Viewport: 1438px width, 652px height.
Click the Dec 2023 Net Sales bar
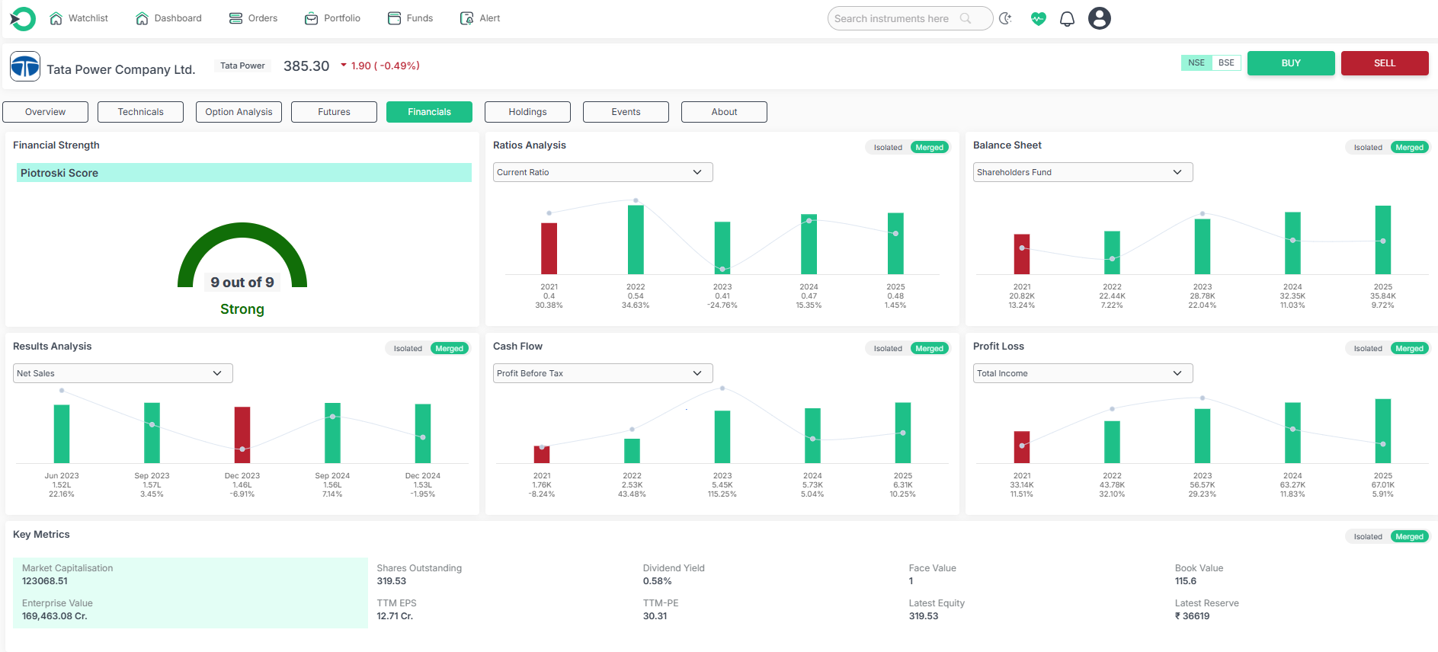pyautogui.click(x=242, y=435)
